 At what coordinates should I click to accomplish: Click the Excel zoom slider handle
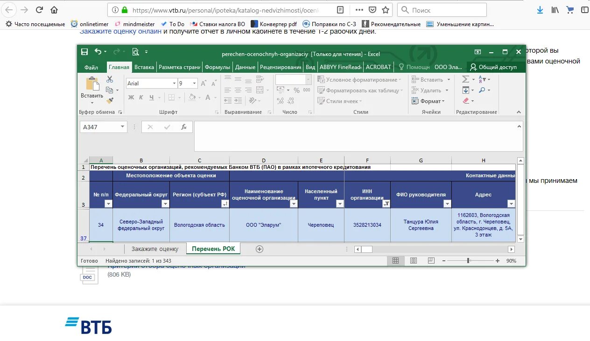tap(468, 261)
